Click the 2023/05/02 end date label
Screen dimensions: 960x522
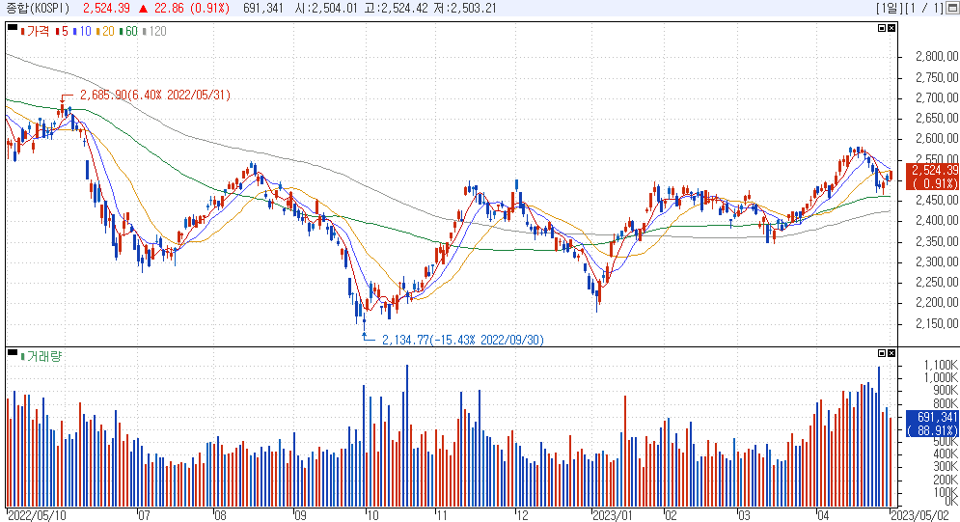click(920, 515)
